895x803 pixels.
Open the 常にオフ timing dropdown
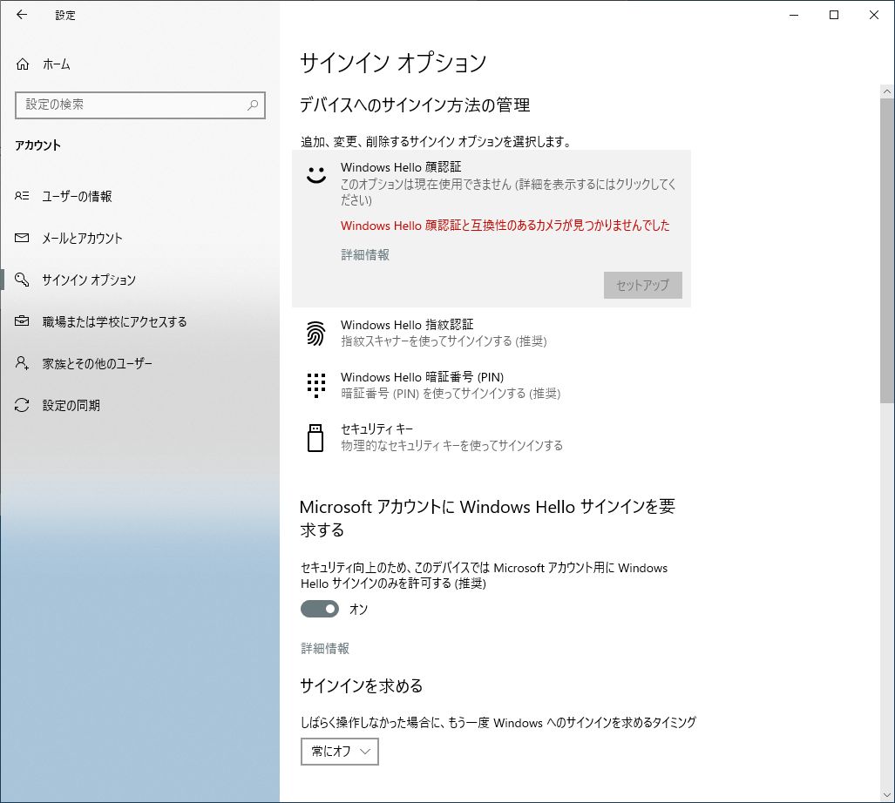tap(339, 751)
